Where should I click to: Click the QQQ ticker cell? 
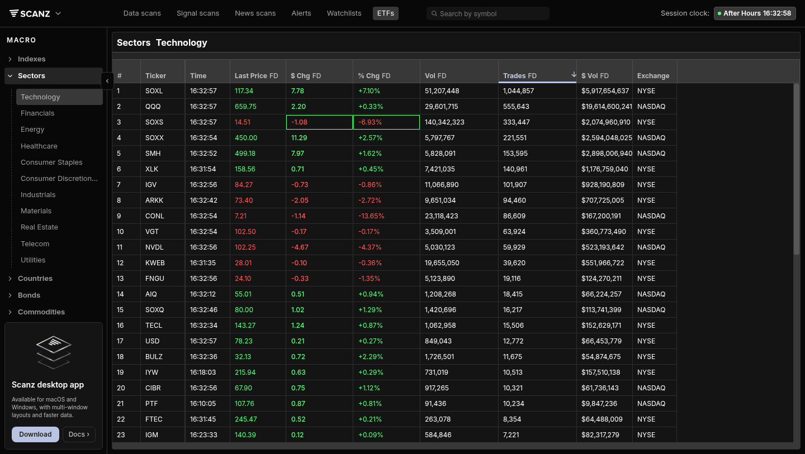pos(163,107)
